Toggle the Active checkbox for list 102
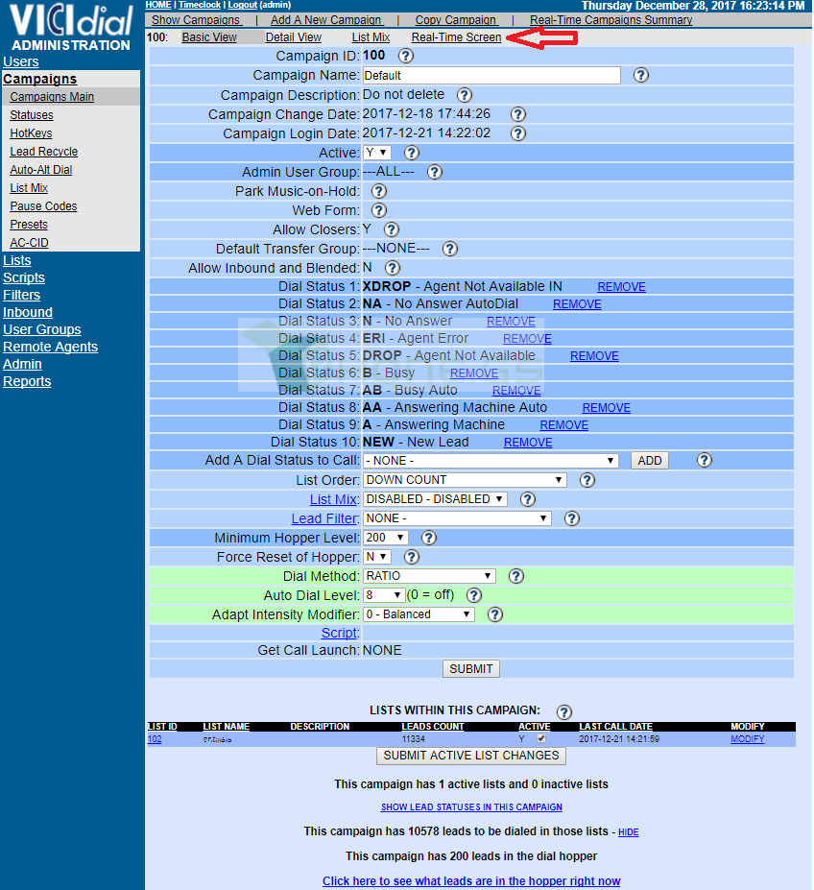The width and height of the screenshot is (814, 890). pos(541,738)
